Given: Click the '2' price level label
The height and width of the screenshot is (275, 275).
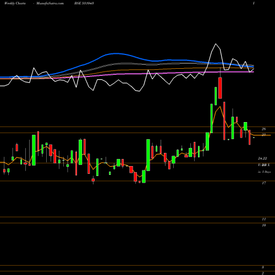Looking at the screenshot, I should (x=263, y=273).
